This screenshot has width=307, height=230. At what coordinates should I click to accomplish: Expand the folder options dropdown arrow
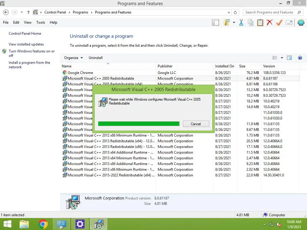[234, 22]
